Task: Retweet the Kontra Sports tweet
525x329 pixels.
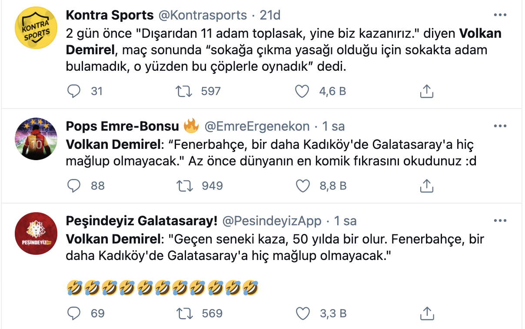Action: (186, 91)
